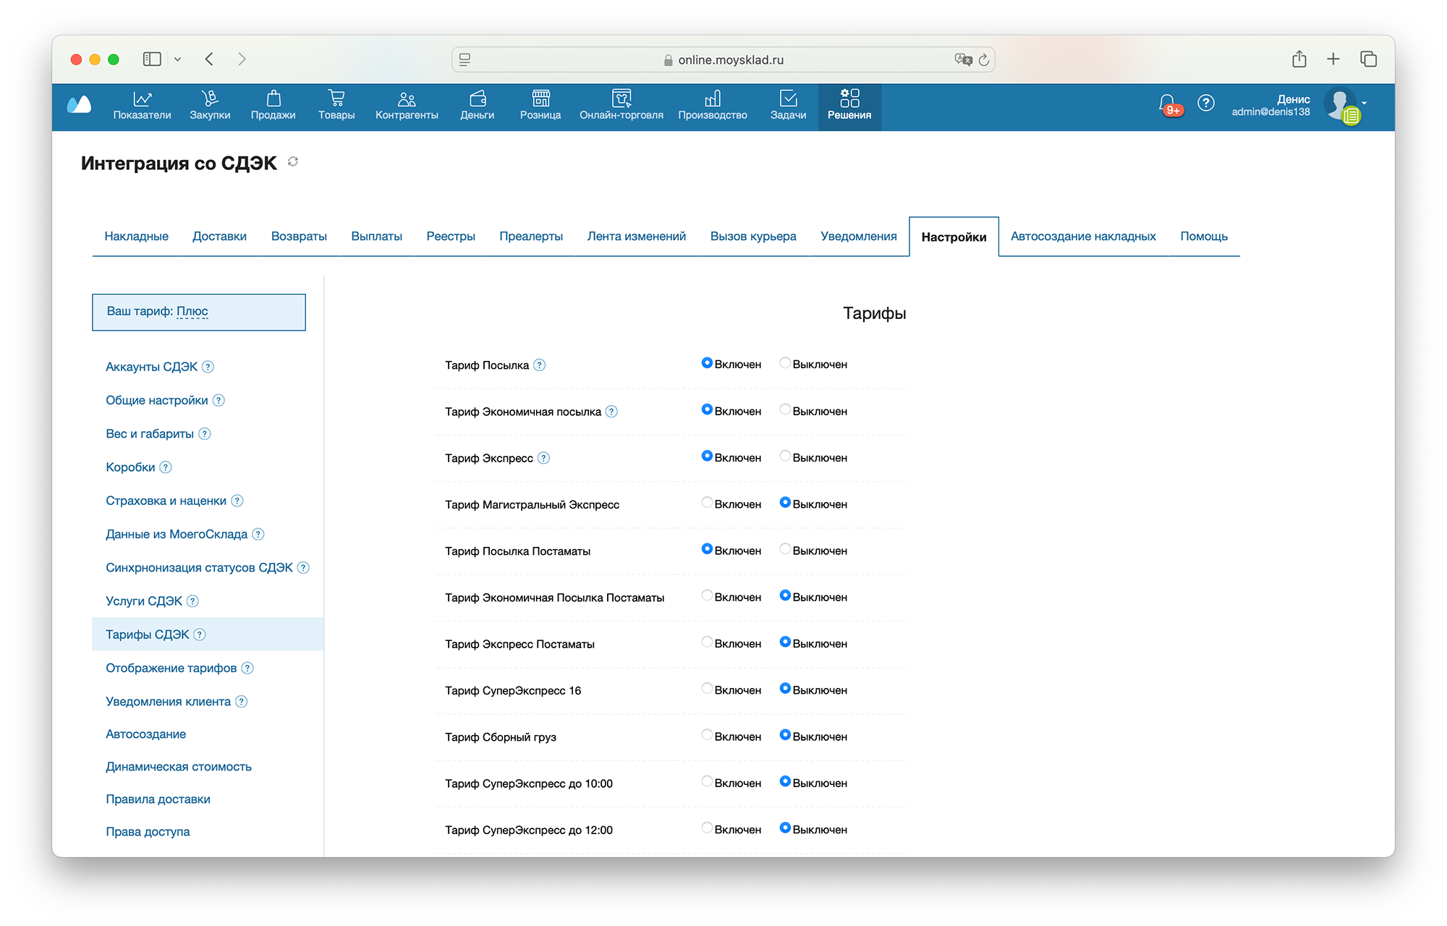Open the Вызов курьера tab

[x=752, y=237]
